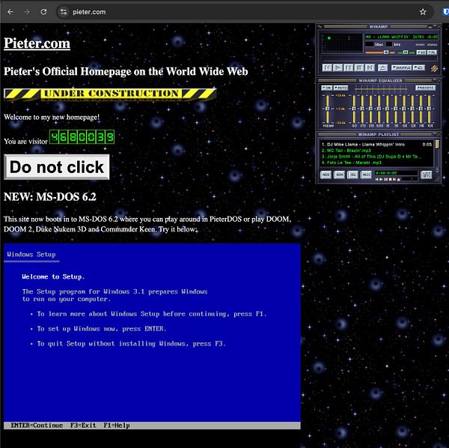This screenshot has width=449, height=448.
Task: Toggle equalizer AUTO button
Action: pos(340,88)
